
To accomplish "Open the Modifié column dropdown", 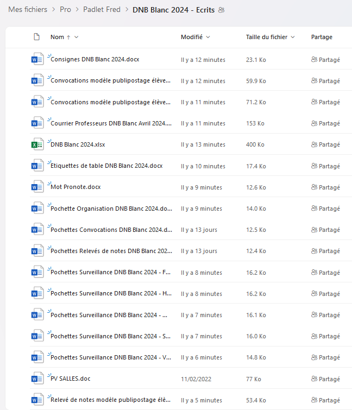I will [208, 37].
